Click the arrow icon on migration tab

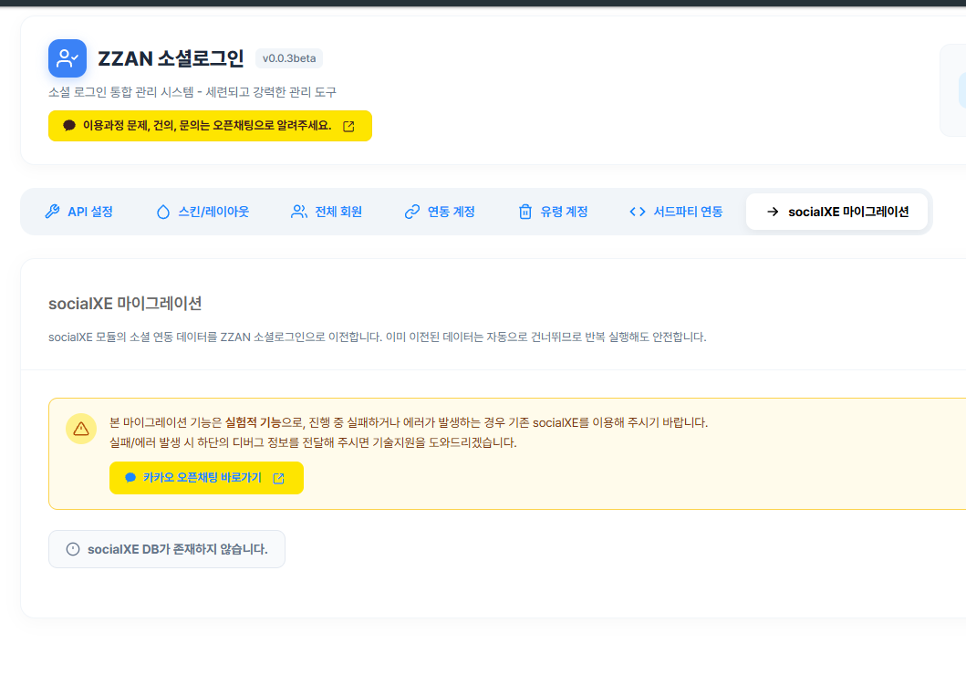pos(773,212)
